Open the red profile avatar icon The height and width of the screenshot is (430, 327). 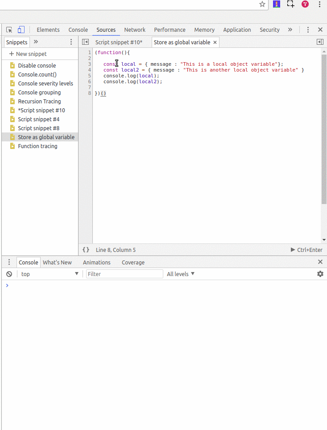point(305,4)
